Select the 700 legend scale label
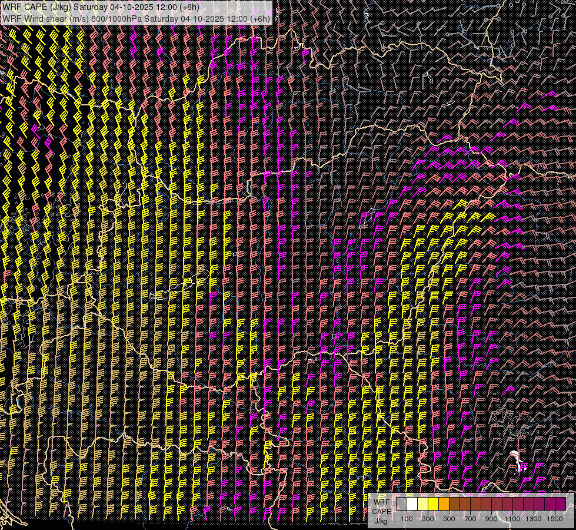Image resolution: width=576 pixels, height=530 pixels. tap(470, 519)
